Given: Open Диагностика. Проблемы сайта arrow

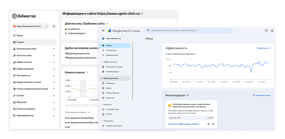Looking at the screenshot, I should [x=107, y=23].
